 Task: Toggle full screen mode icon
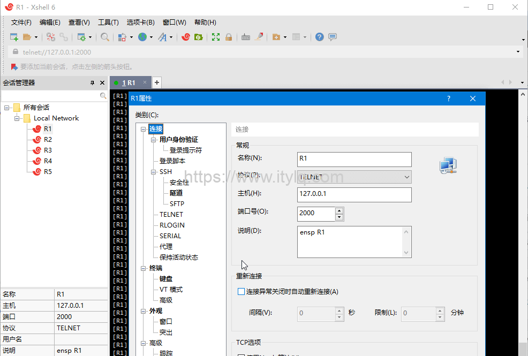215,36
